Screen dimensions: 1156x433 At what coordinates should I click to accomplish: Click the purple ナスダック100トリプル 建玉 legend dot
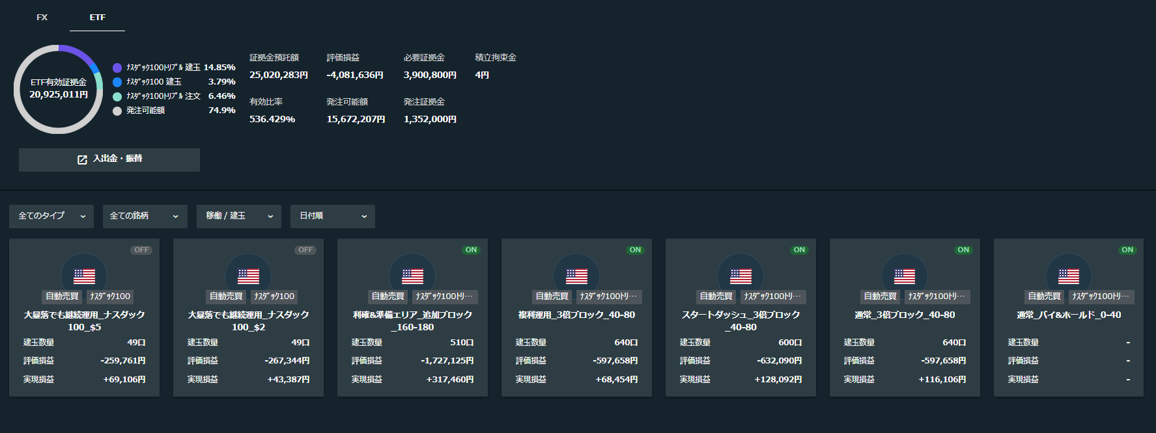(117, 68)
